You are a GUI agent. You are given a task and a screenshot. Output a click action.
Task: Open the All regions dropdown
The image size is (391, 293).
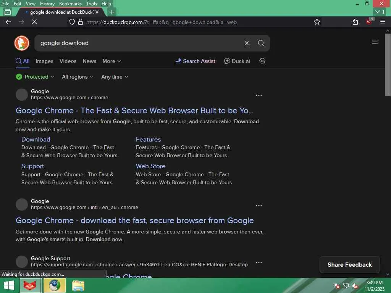pos(77,77)
